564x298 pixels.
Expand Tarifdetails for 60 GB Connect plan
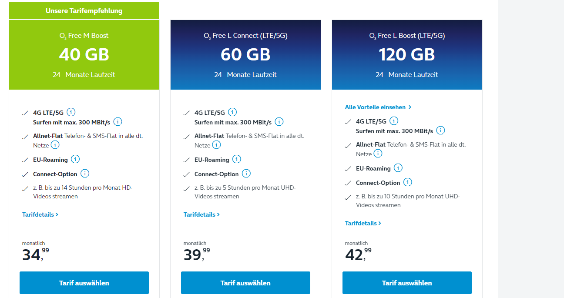[201, 214]
